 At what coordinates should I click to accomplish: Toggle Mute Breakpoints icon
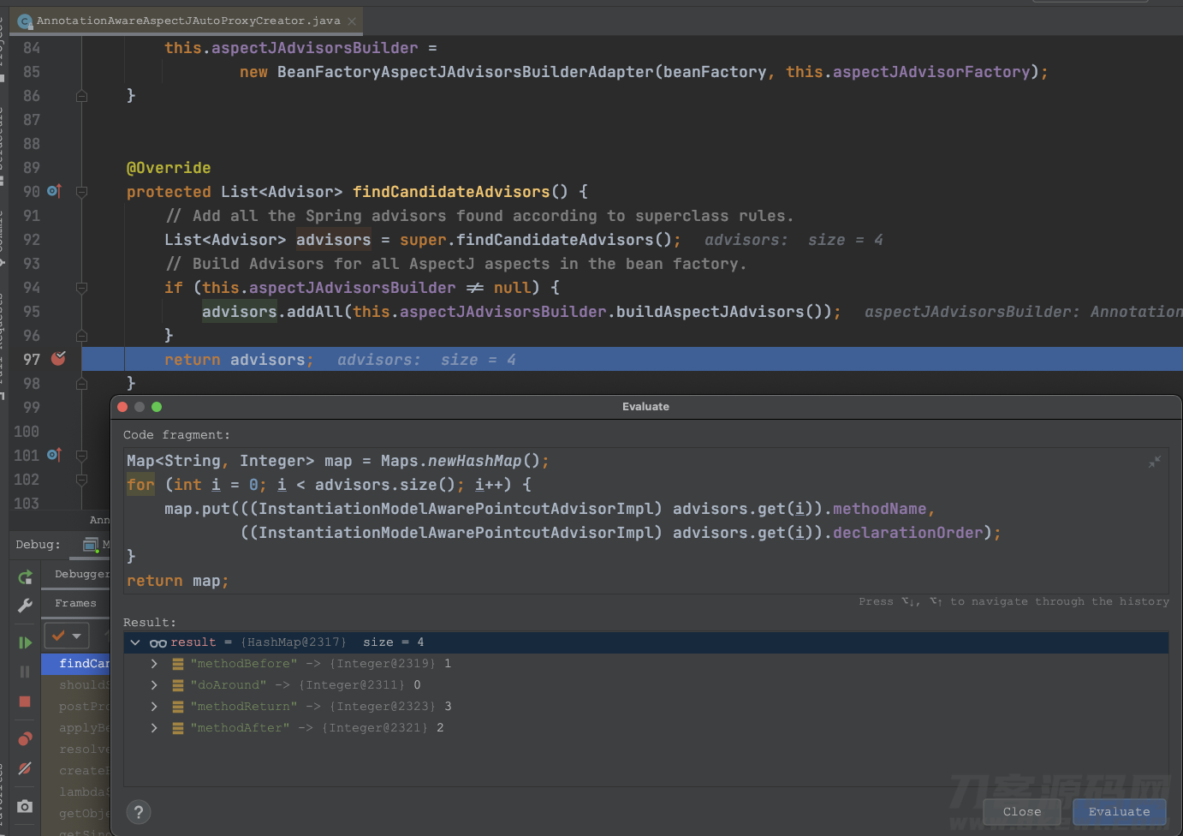(x=25, y=768)
